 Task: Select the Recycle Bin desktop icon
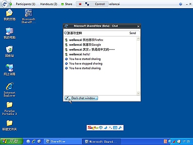point(9,51)
